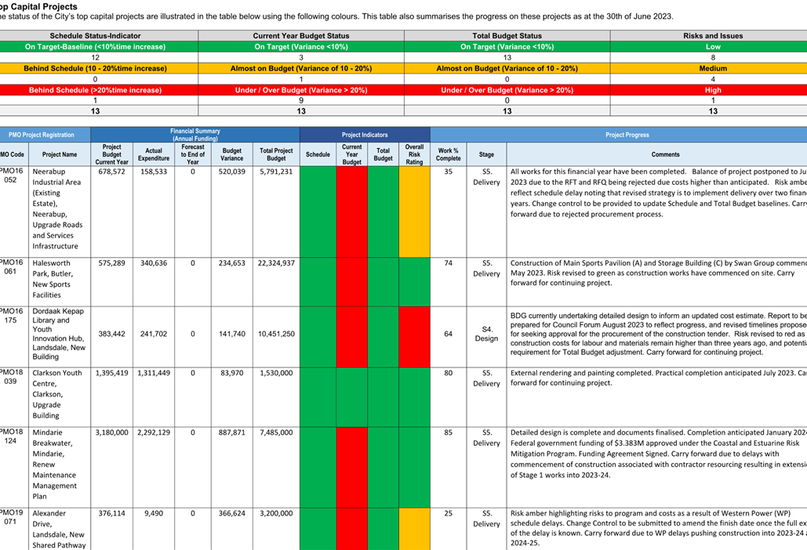Select the 'Project Indicators' group header
Image resolution: width=807 pixels, height=550 pixels.
coord(365,135)
